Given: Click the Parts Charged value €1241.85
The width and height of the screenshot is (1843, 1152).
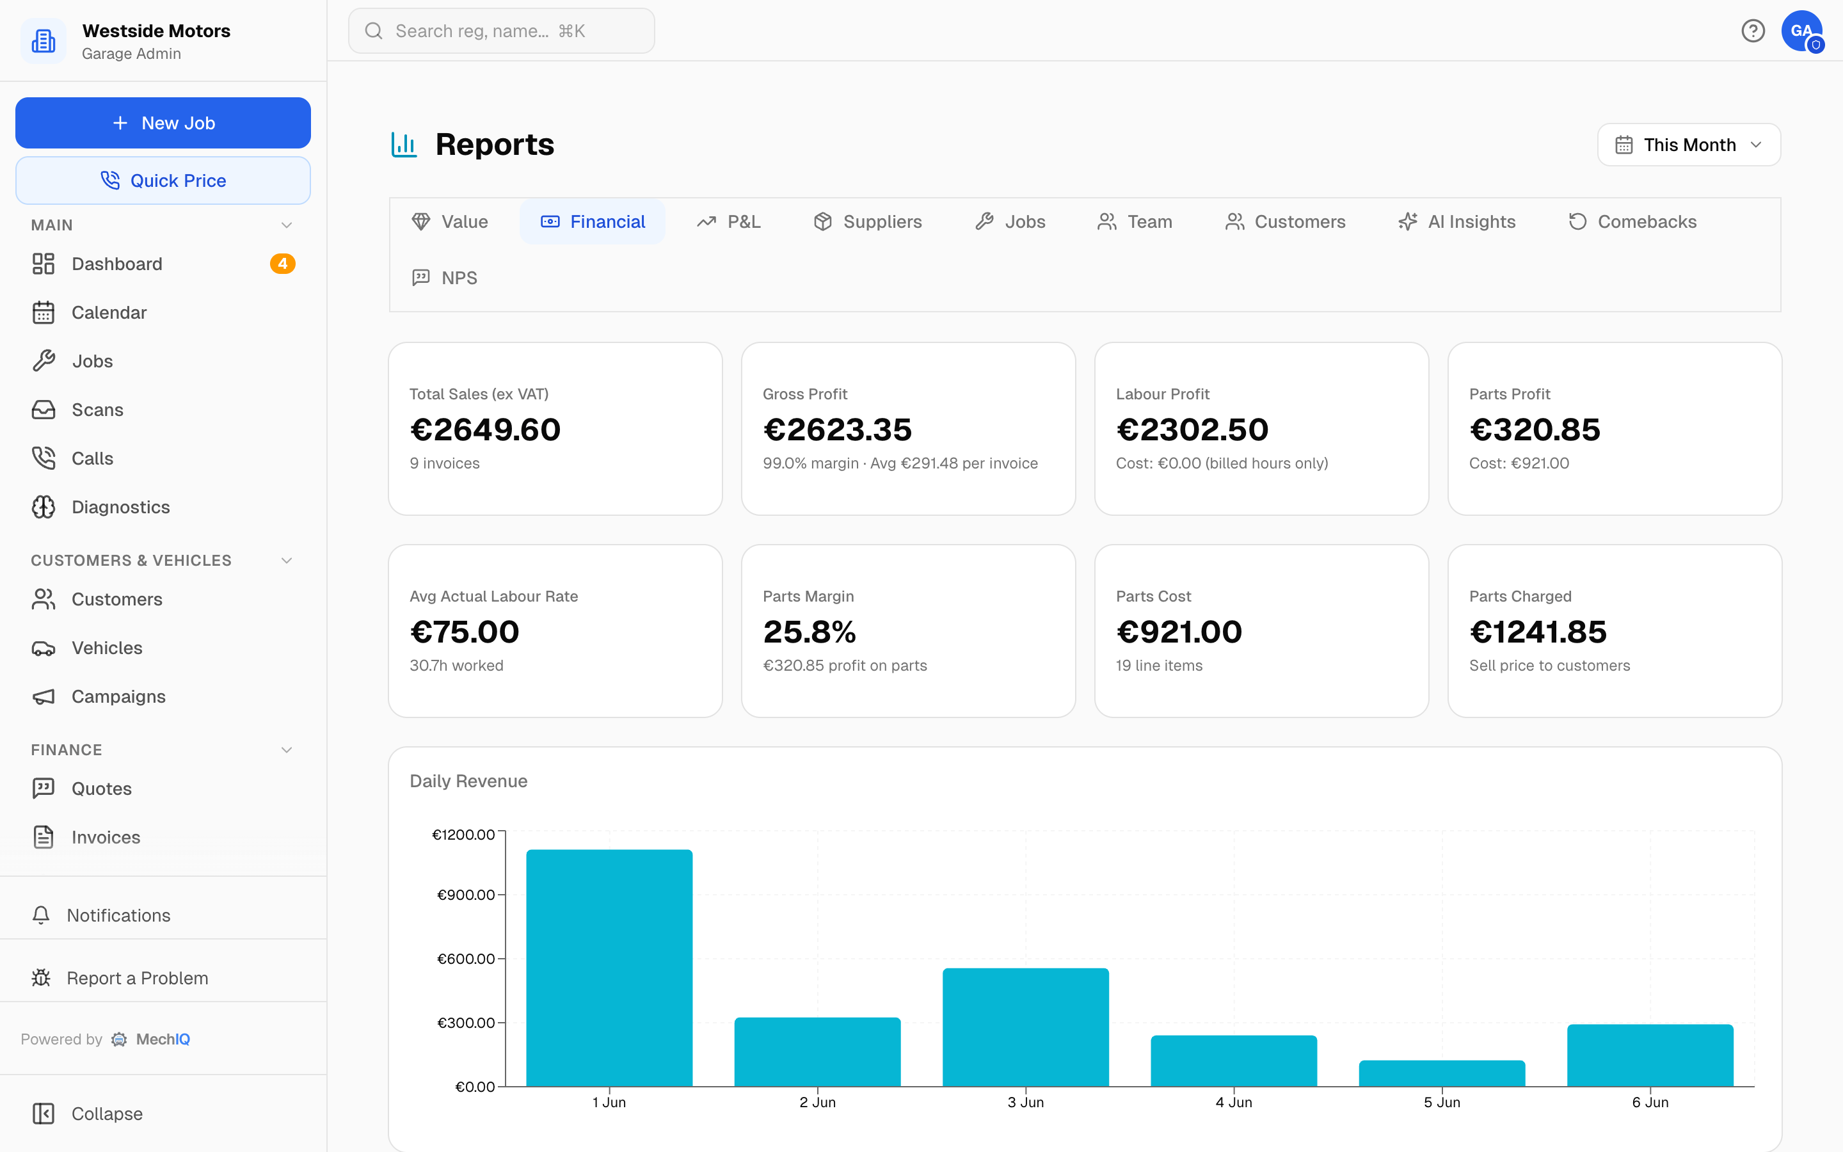Looking at the screenshot, I should coord(1538,632).
